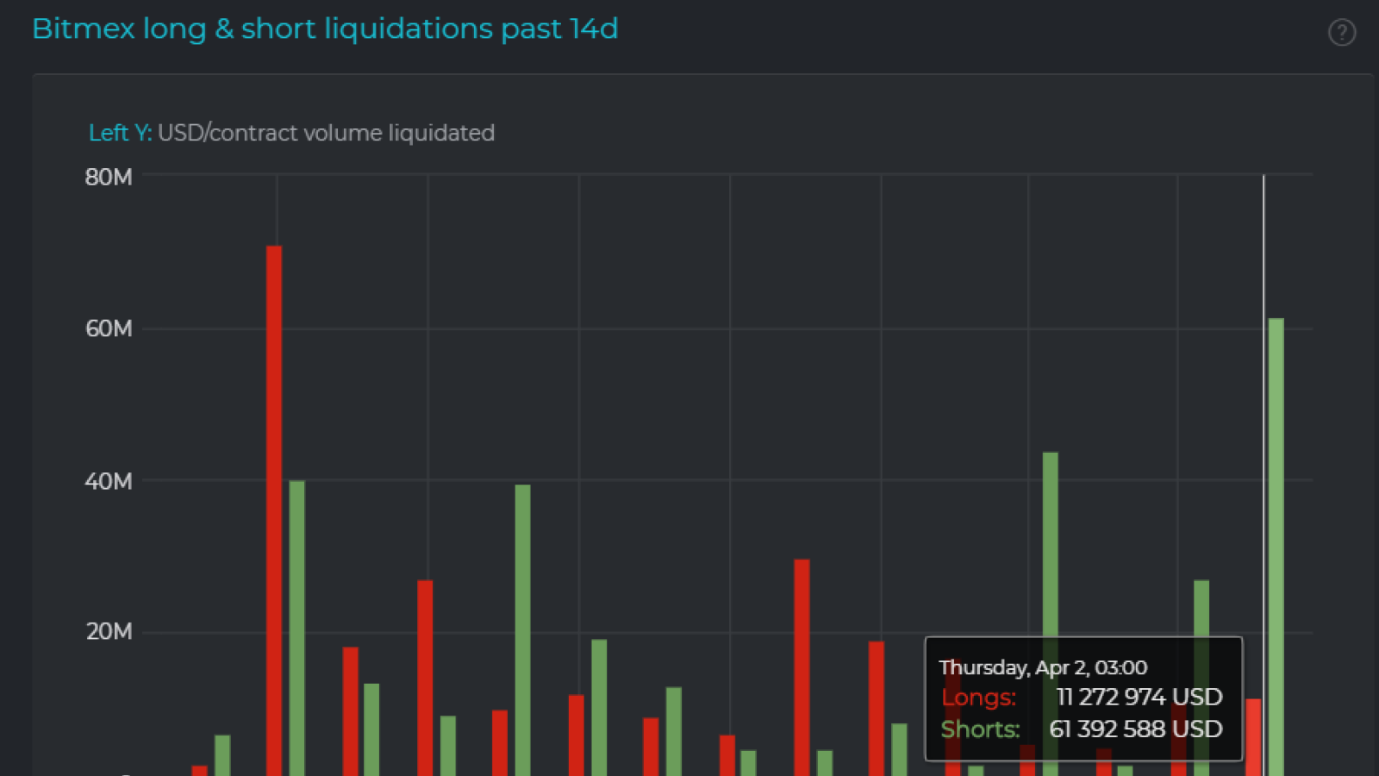Click the chart title 'Bitmex long & short liquidations past 14d'

coord(325,28)
